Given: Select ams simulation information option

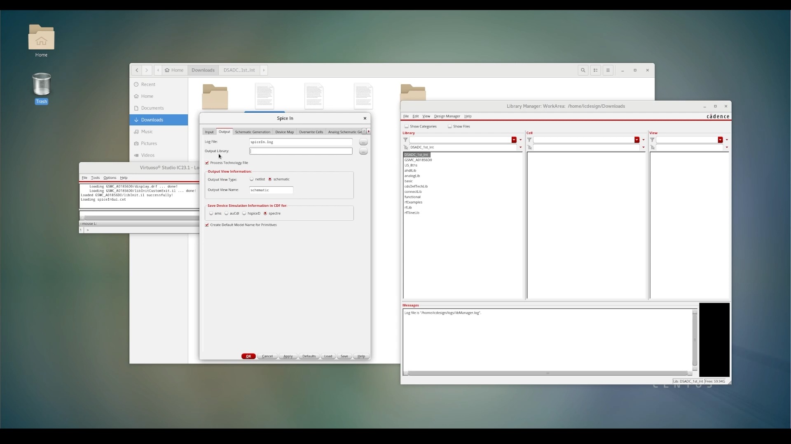Looking at the screenshot, I should (211, 213).
